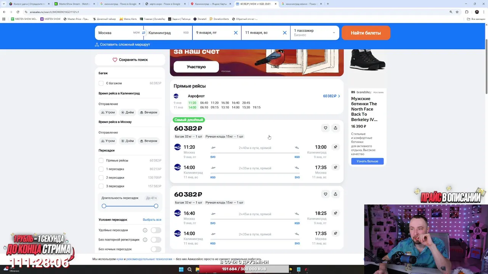This screenshot has height=274, width=488.
Task: Open new browser tab
Action: click(x=328, y=4)
